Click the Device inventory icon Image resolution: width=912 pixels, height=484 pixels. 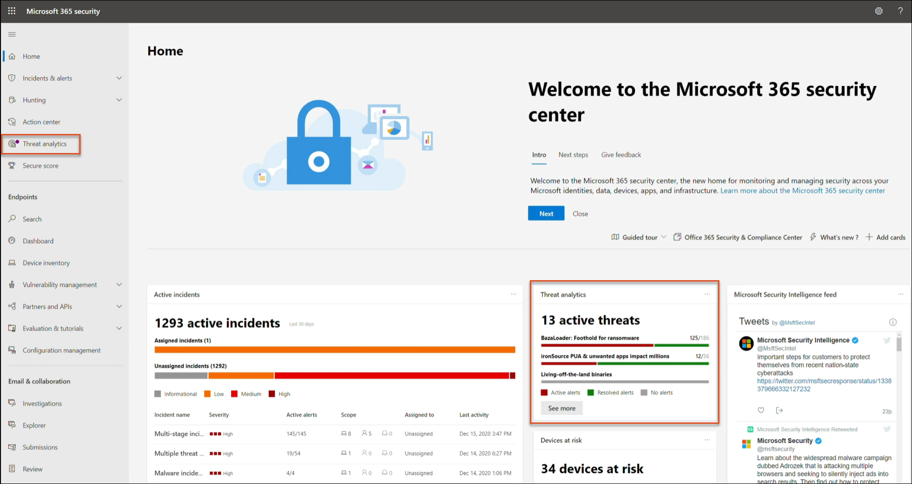click(x=12, y=263)
